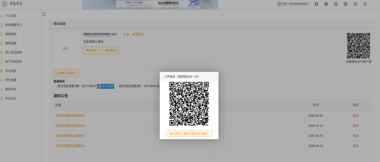Viewport: 380px width, 162px height.
Task: Go to 在线课程学习 in the sidebar
Action: pyautogui.click(x=13, y=25)
